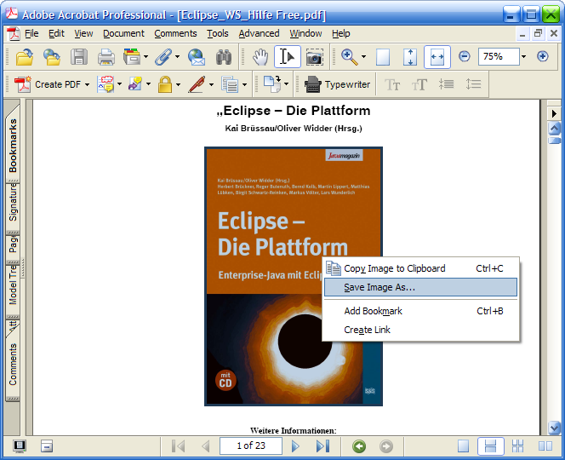This screenshot has height=460, width=565.
Task: Expand the attach file dropdown arrow
Action: pyautogui.click(x=177, y=56)
